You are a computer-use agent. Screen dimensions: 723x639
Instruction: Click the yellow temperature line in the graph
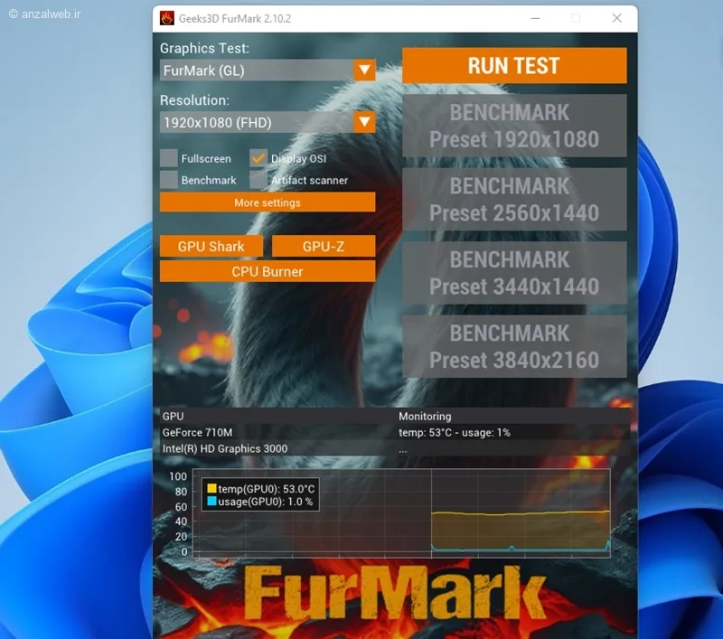pos(521,513)
